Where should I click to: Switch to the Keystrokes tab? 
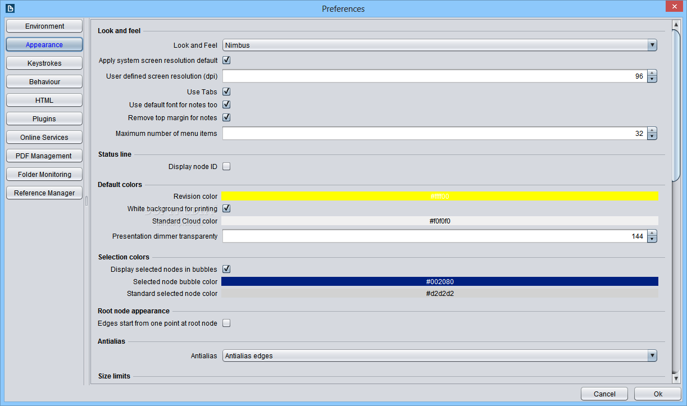[44, 63]
